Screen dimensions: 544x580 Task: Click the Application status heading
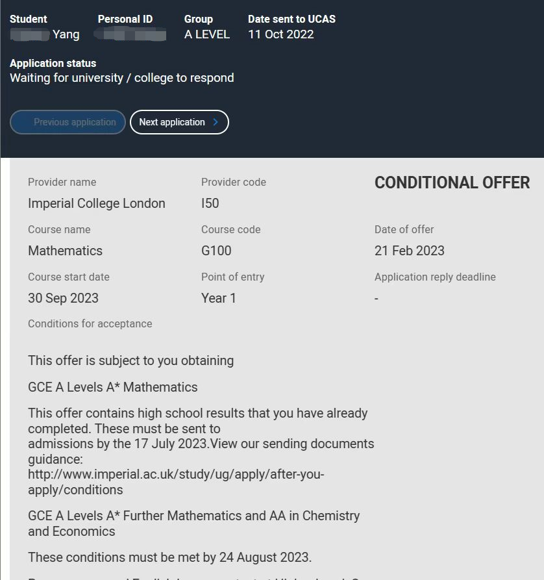click(x=53, y=63)
